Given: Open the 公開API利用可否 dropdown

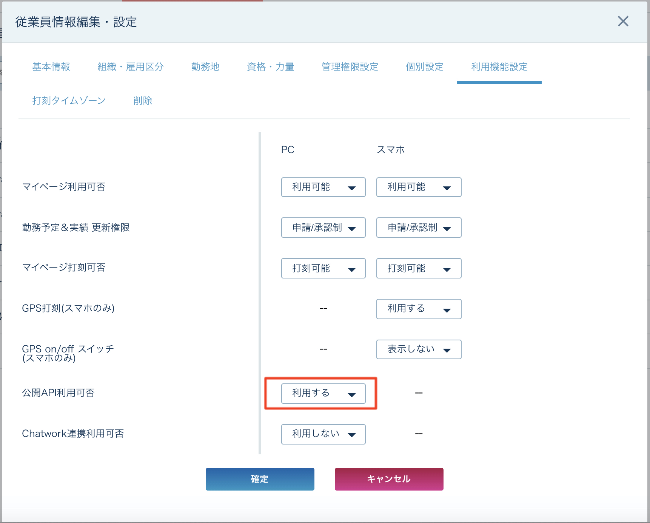Looking at the screenshot, I should tap(323, 394).
